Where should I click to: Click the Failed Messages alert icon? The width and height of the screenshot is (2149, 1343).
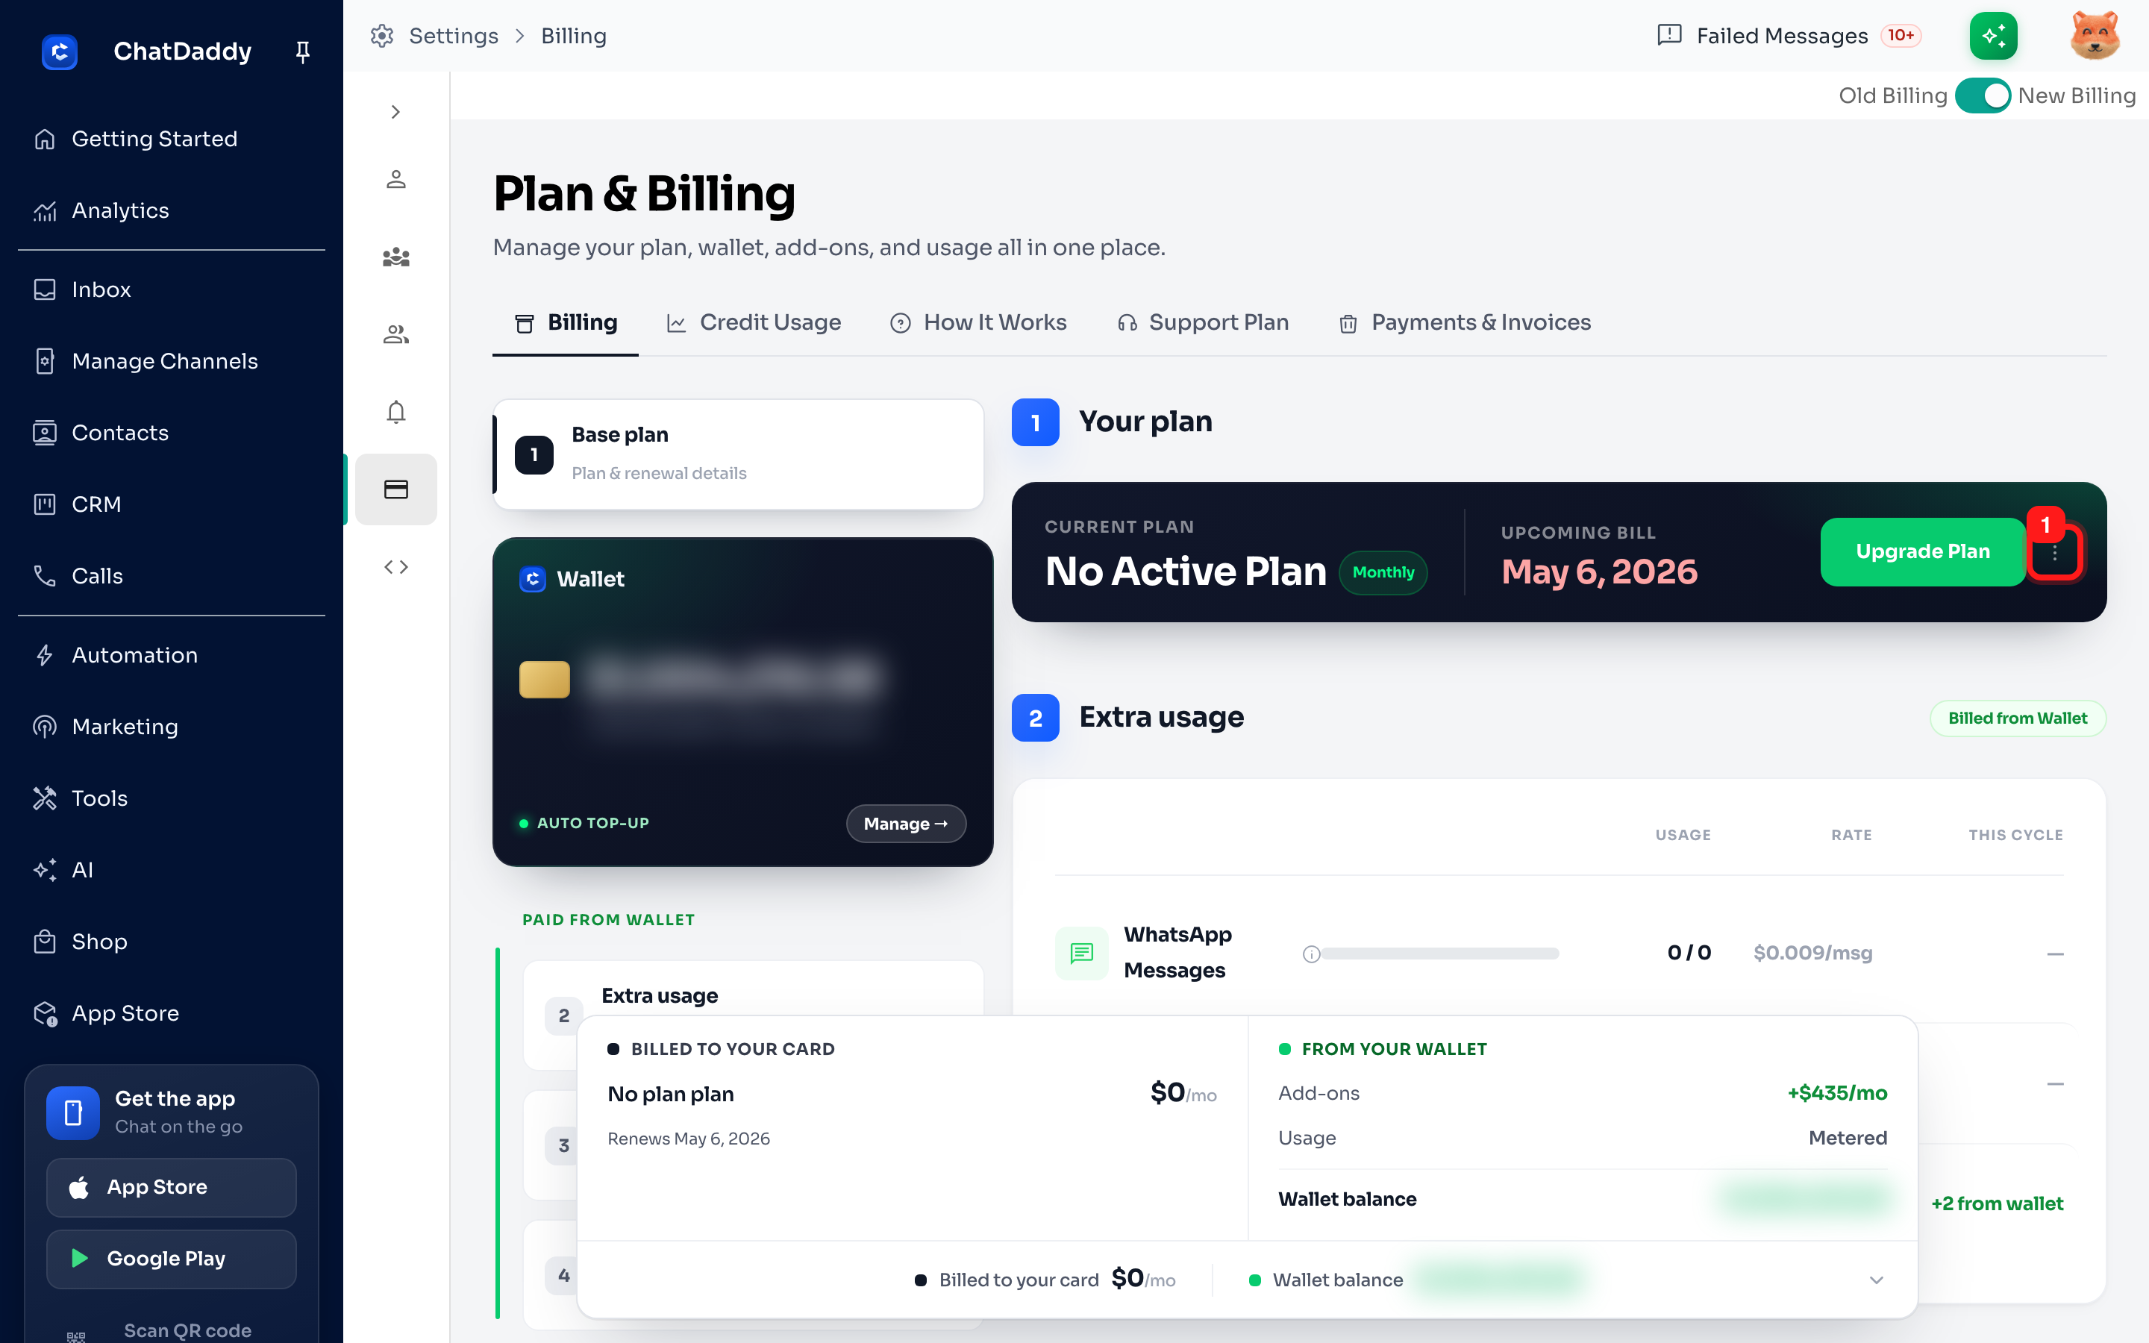1669,36
